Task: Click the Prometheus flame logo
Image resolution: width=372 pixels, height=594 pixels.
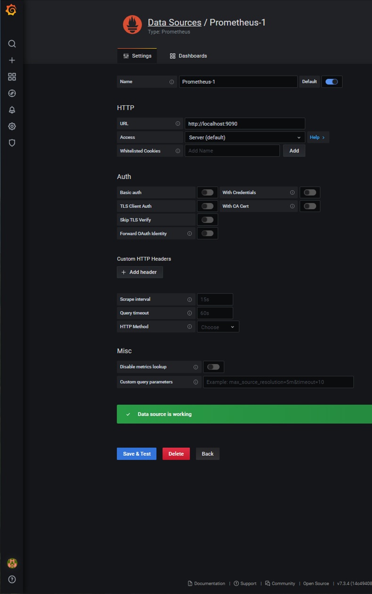Action: pyautogui.click(x=132, y=25)
